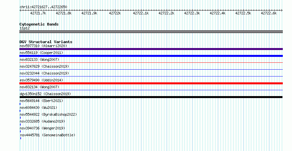Screen dimensions: 292x151
Task: Select dgv1350n152 (Chaisson2019) label
Action: point(45,94)
